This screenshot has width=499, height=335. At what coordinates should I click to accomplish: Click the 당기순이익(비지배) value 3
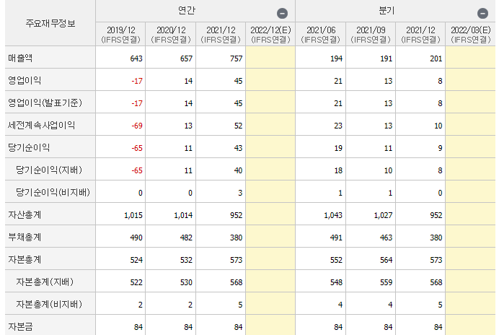click(x=240, y=193)
